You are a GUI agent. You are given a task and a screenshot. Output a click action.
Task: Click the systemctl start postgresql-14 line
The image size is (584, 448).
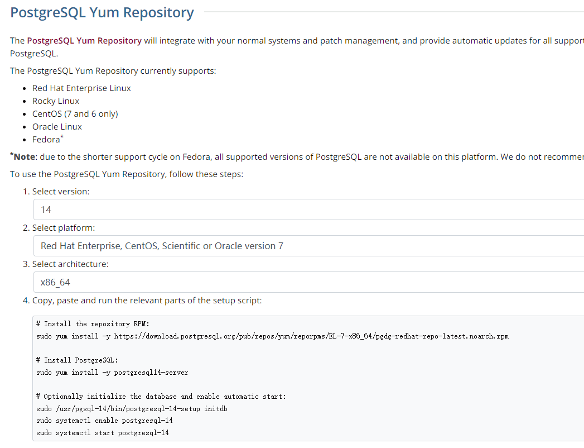point(103,433)
